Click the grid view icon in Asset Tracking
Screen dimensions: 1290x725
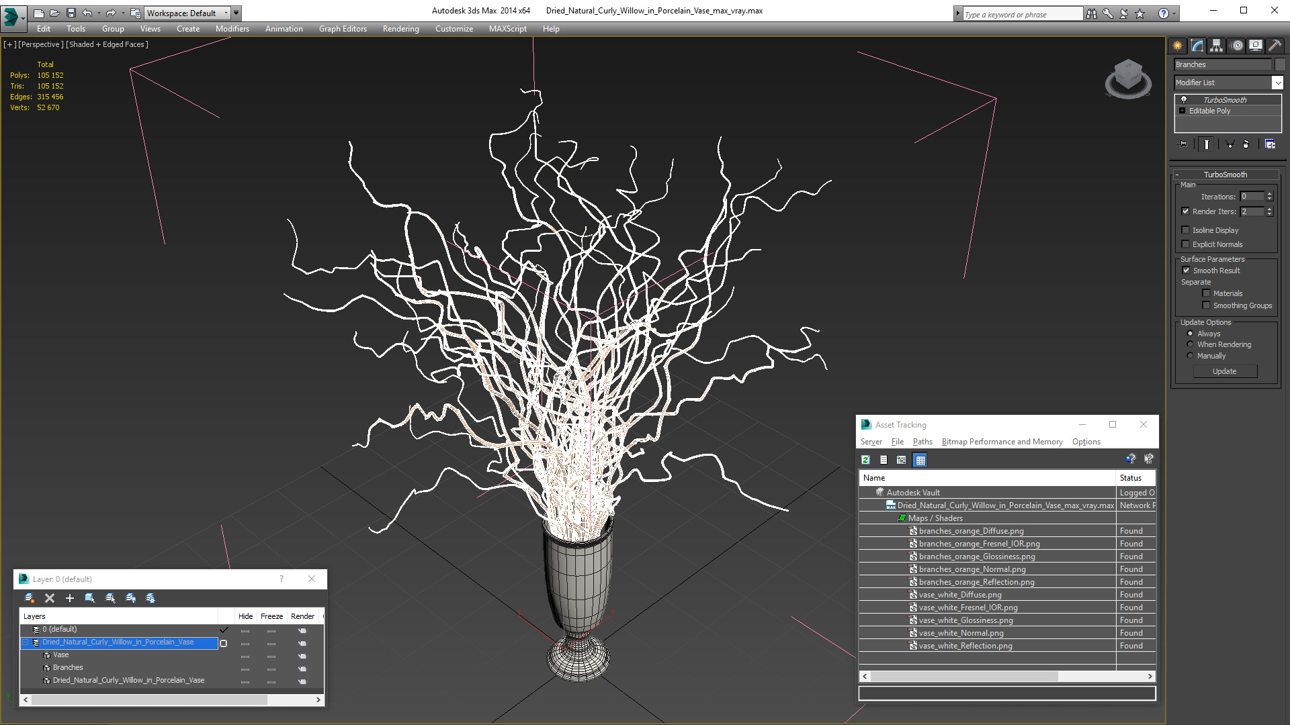[x=920, y=459]
